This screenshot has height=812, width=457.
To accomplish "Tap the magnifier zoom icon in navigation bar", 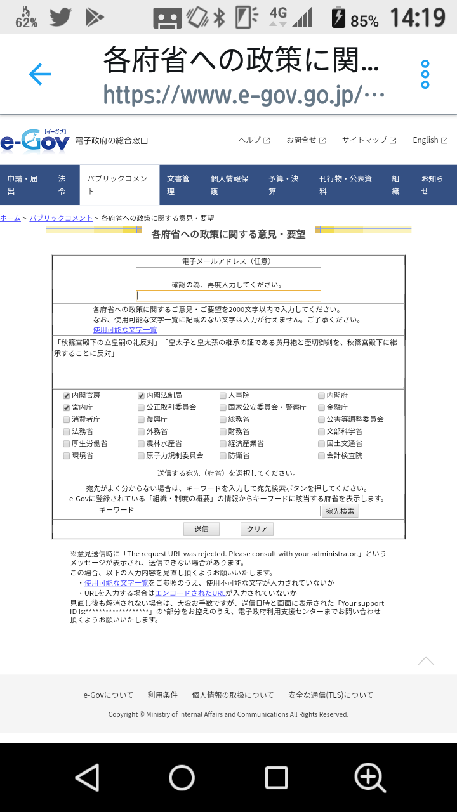I will (370, 777).
